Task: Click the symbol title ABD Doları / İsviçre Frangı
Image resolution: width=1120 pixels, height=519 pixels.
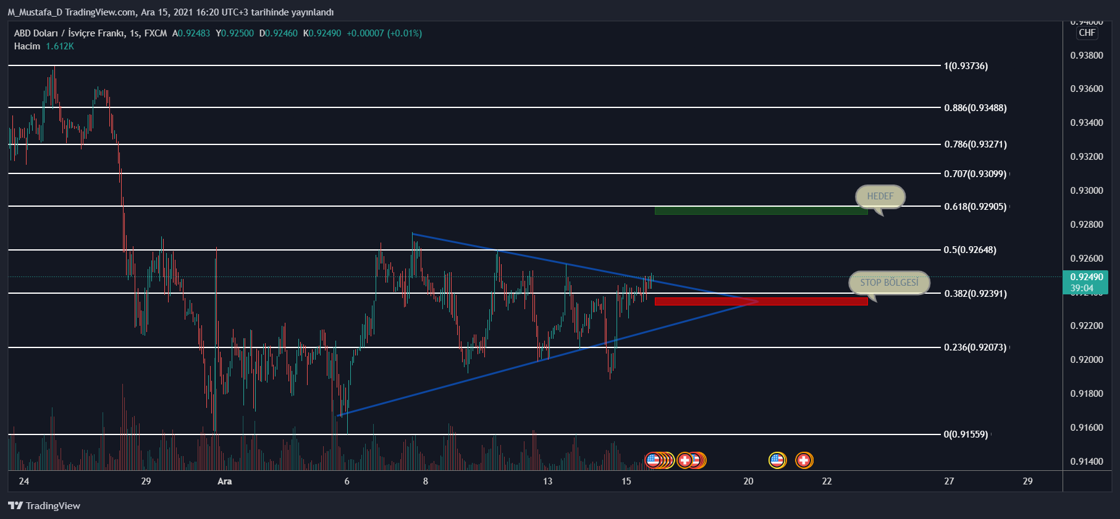Action: pyautogui.click(x=69, y=33)
